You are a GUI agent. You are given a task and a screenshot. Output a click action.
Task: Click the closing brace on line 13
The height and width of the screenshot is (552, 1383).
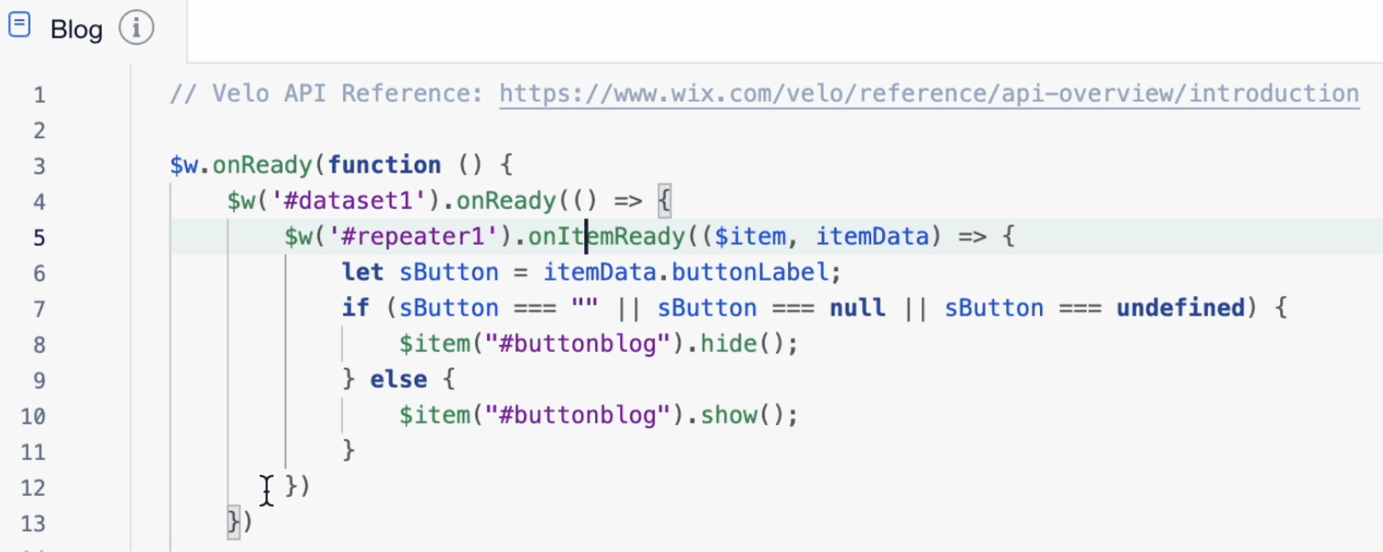(x=232, y=522)
